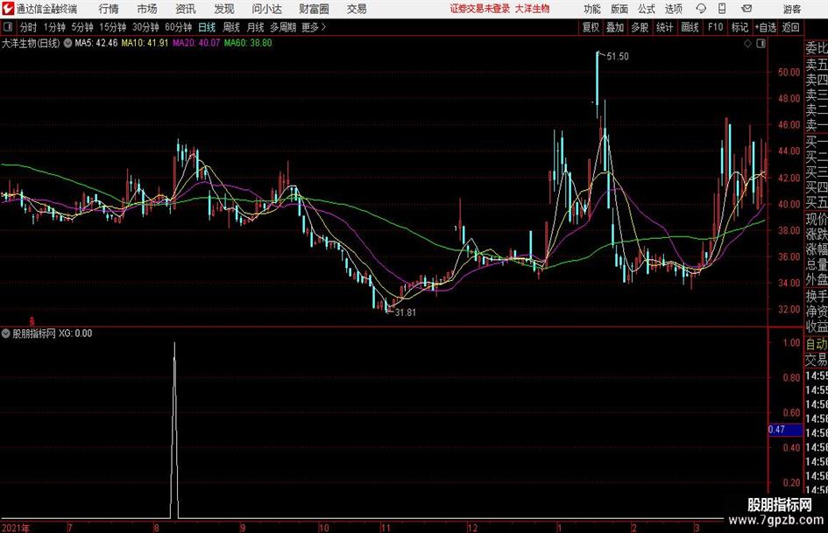Open the 发现 menu
Screen dimensions: 828x533
pos(224,9)
